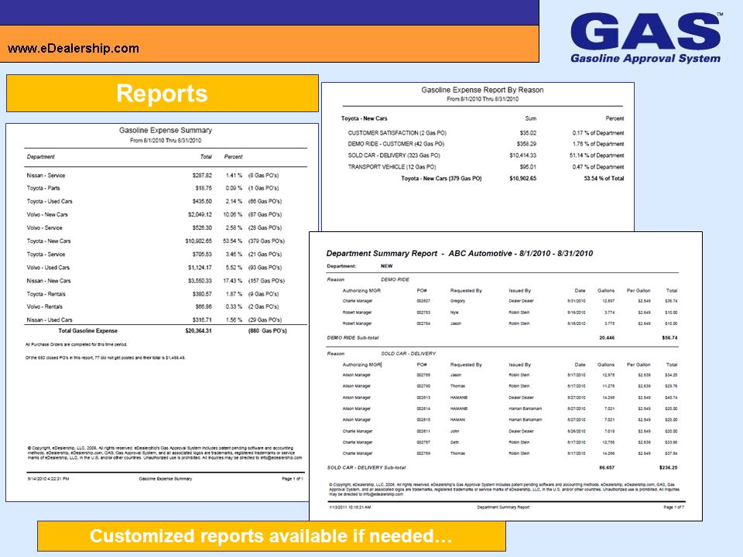Viewport: 743px width, 557px height.
Task: Click the '51.14 % of Department' value
Action: point(597,155)
